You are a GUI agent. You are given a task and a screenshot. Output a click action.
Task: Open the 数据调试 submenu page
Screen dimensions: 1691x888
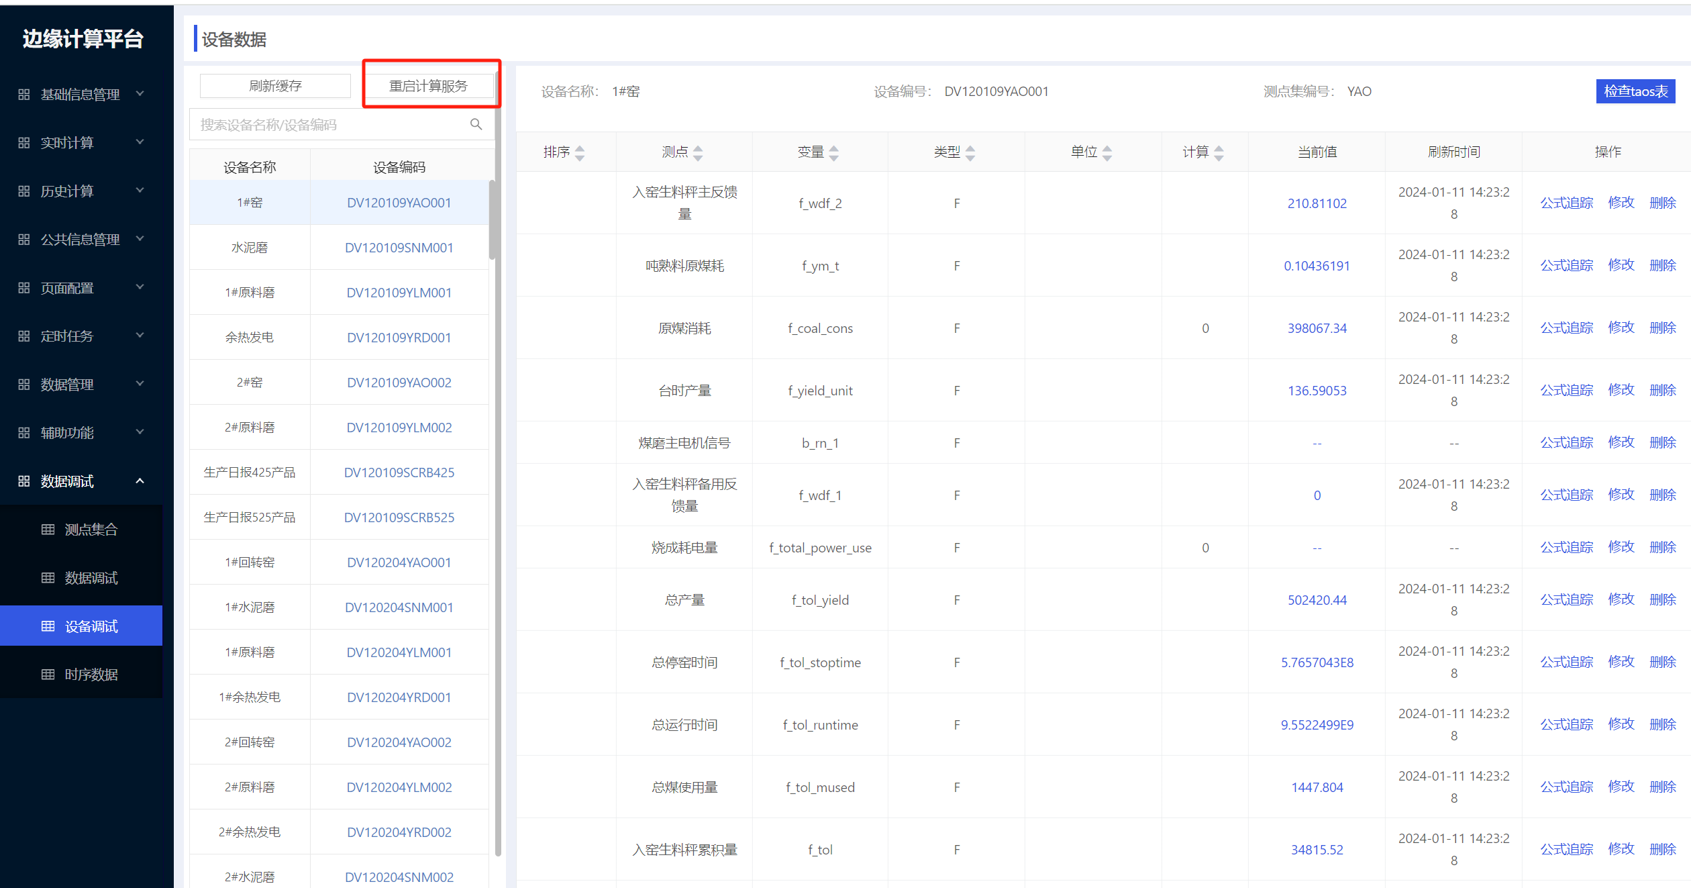(81, 577)
